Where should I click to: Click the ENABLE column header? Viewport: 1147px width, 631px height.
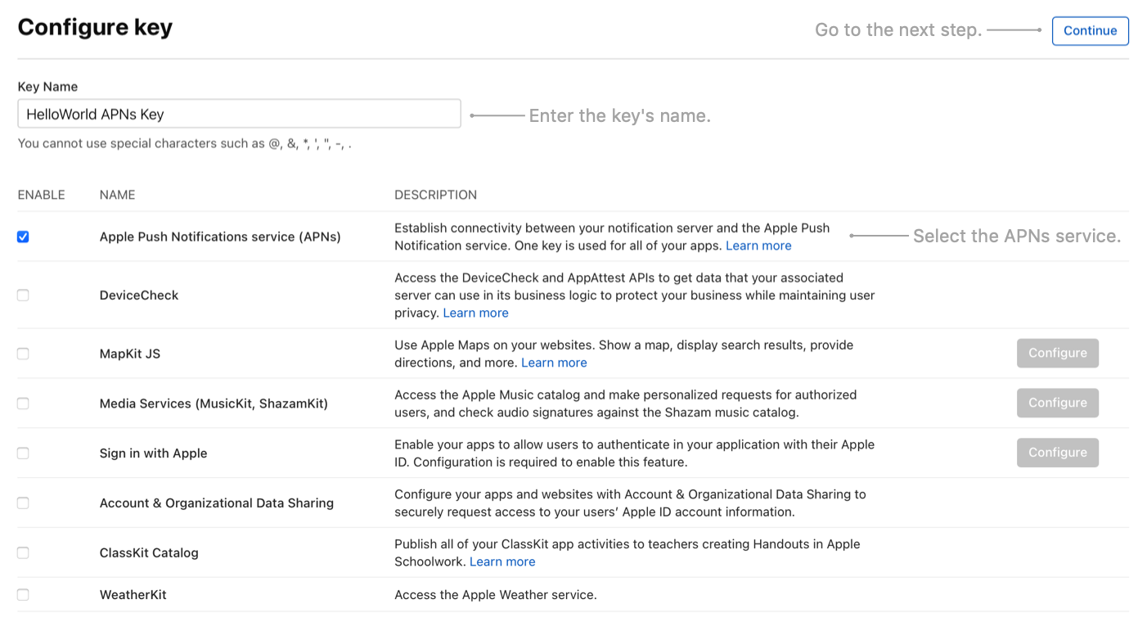coord(41,195)
